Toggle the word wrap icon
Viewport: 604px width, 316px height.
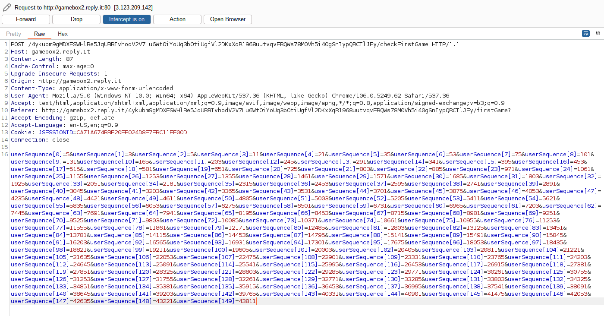coord(585,34)
